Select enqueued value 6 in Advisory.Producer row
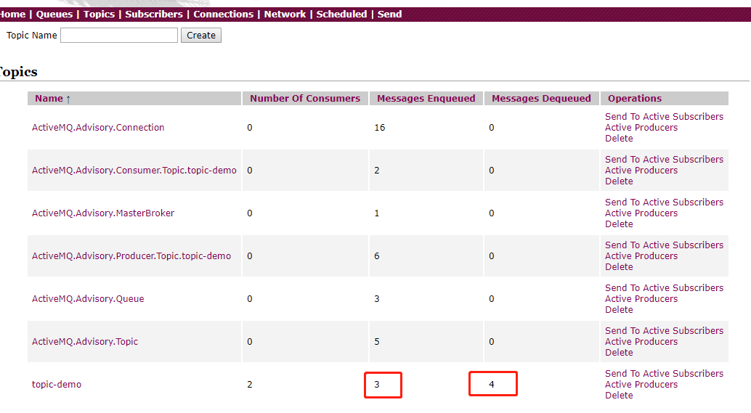751x413 pixels. coord(377,256)
